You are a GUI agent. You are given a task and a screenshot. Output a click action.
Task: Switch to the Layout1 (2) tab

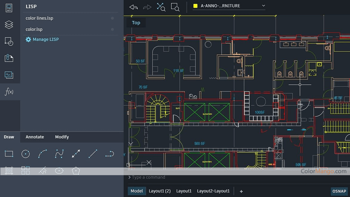click(x=159, y=191)
